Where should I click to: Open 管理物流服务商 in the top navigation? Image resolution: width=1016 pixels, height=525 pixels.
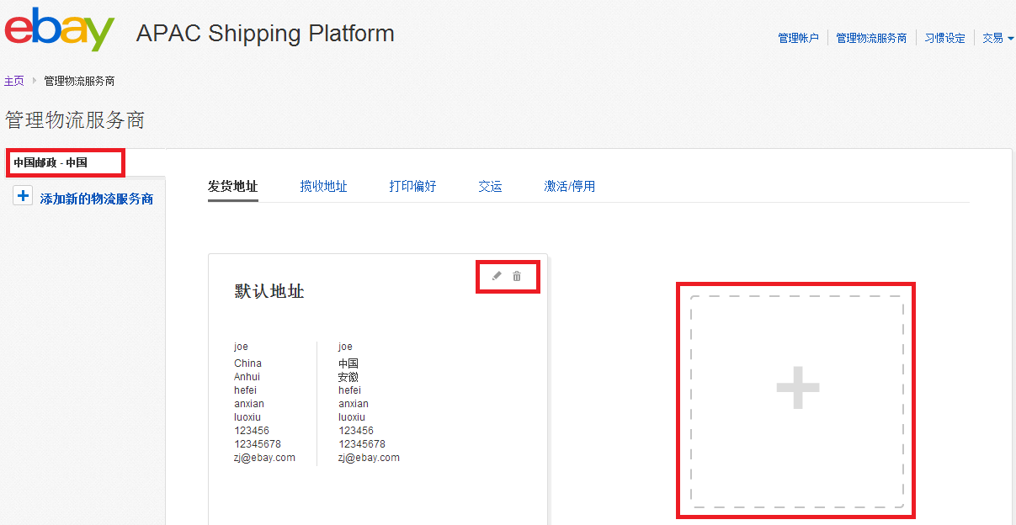coord(871,38)
